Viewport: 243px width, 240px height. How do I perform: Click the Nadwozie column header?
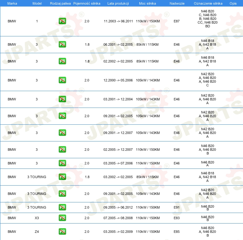pos(177,3)
